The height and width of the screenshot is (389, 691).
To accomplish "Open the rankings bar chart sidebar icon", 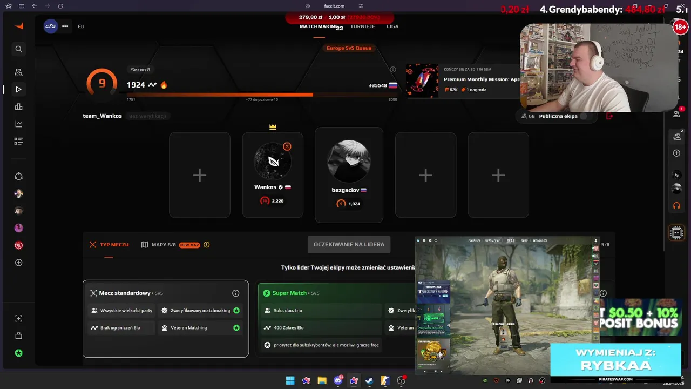I will click(18, 106).
